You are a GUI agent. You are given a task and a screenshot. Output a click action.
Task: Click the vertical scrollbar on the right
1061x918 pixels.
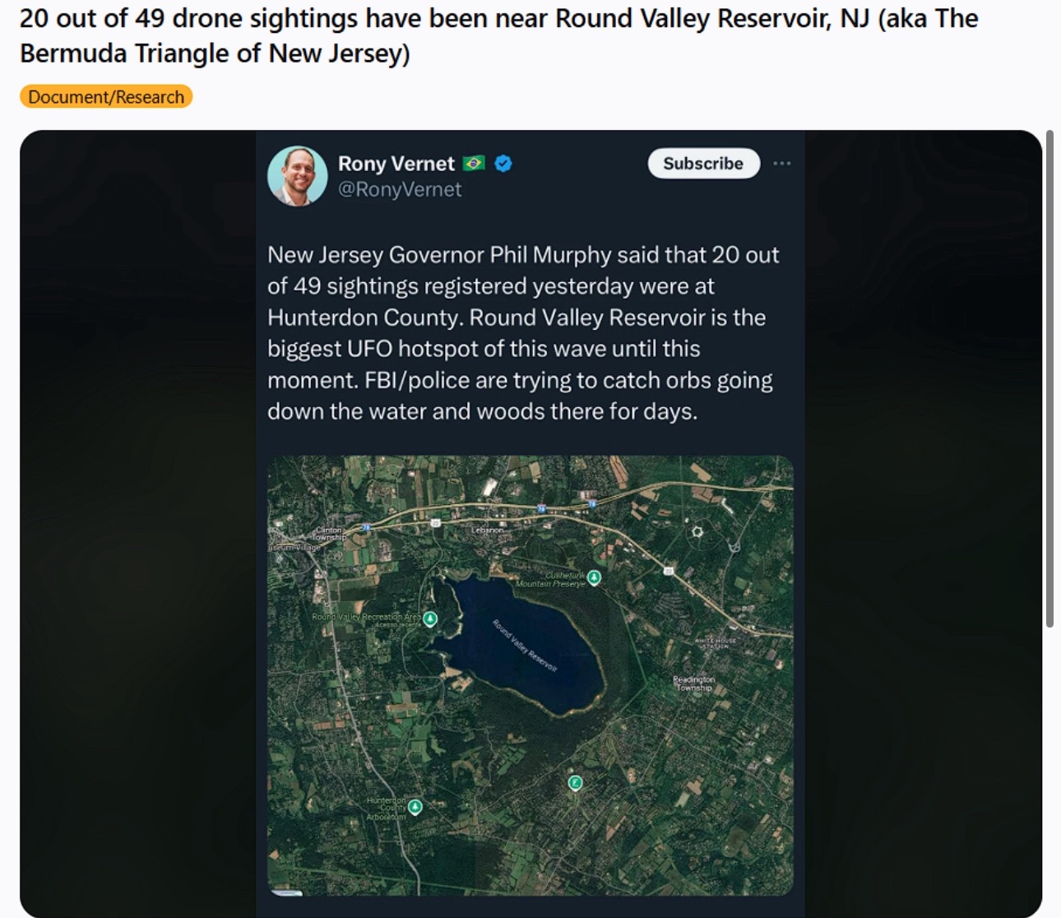click(1049, 378)
